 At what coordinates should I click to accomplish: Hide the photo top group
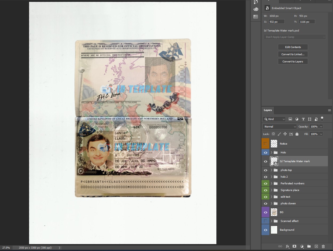265,170
